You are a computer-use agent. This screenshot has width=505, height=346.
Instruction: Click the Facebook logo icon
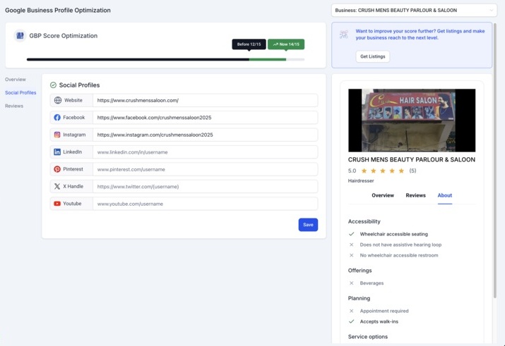click(57, 118)
